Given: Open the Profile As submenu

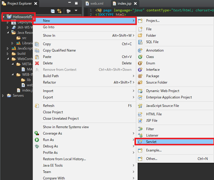Looking at the screenshot, I should click(x=84, y=153).
